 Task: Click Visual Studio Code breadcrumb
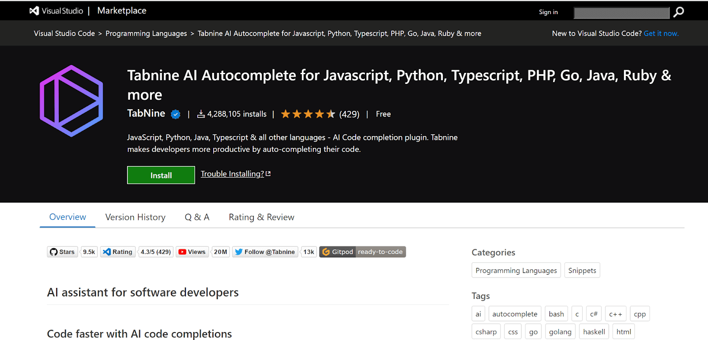click(x=64, y=33)
